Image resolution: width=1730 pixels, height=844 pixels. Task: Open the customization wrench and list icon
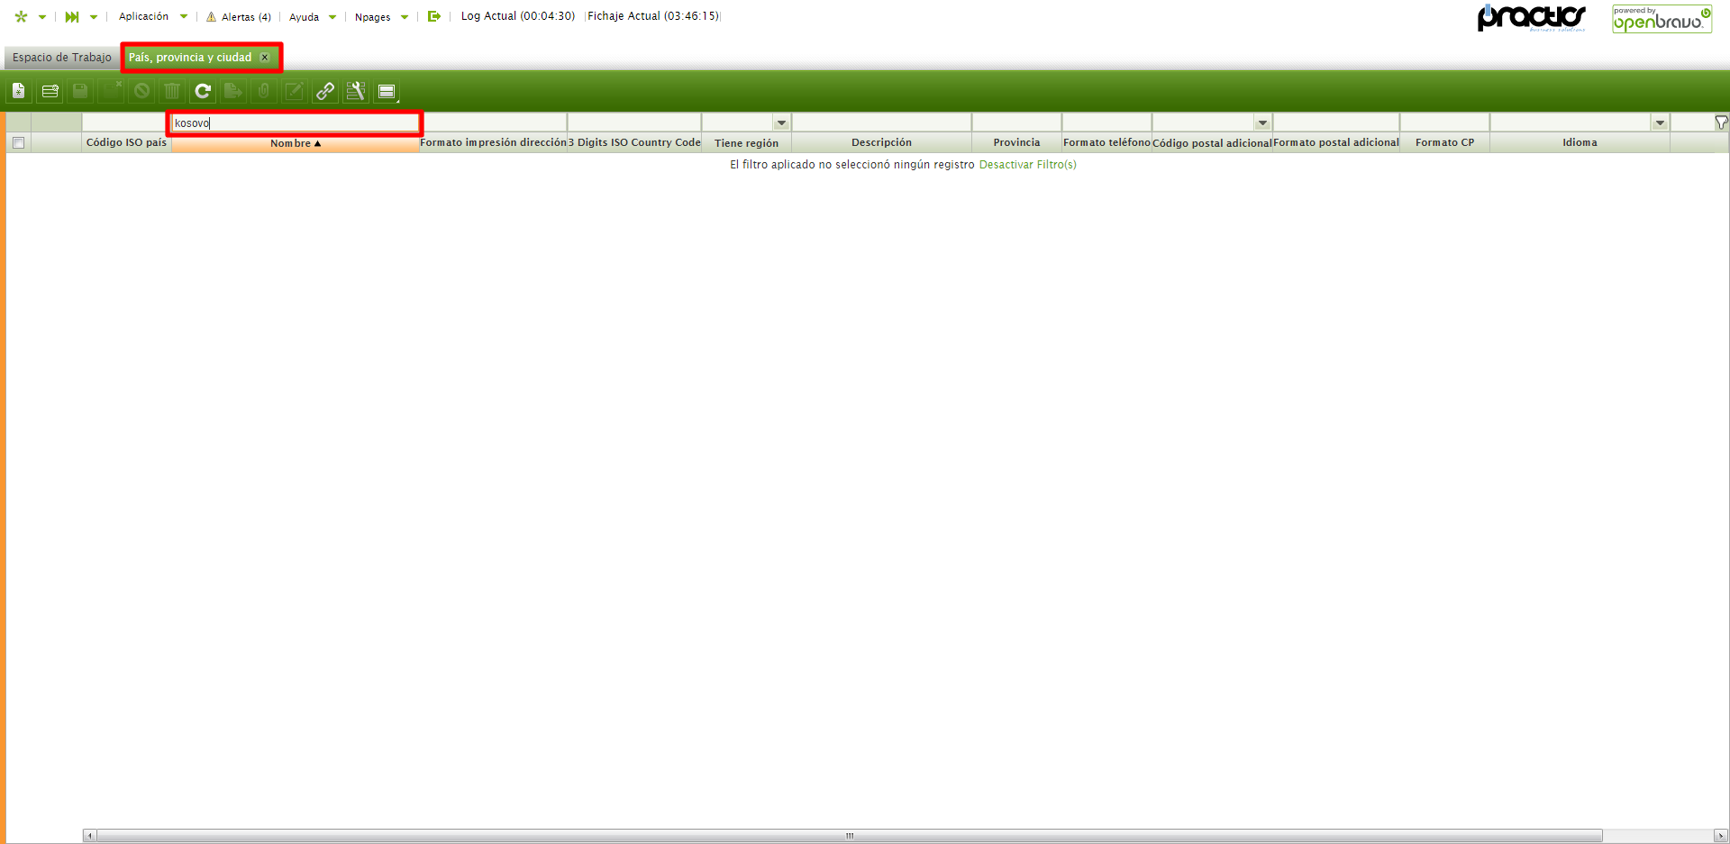click(356, 91)
